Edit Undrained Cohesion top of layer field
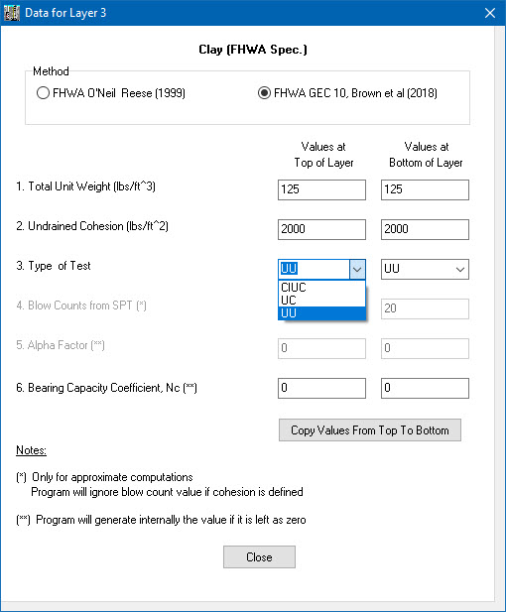This screenshot has width=506, height=612. click(321, 229)
